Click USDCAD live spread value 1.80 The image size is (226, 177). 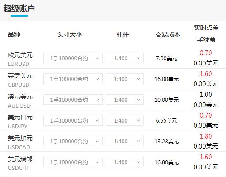tap(206, 136)
